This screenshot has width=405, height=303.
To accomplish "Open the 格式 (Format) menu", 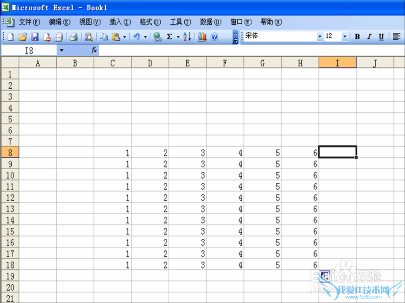I will pos(150,22).
